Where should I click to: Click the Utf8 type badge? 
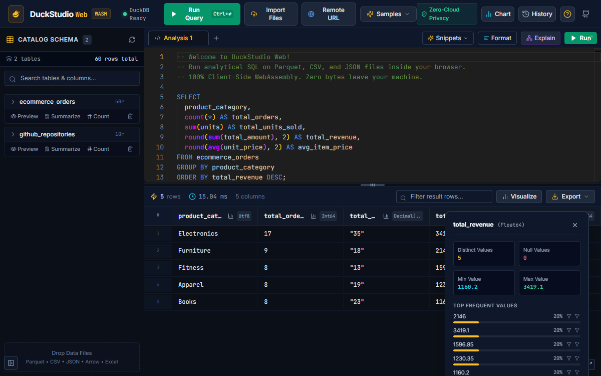[x=244, y=216]
